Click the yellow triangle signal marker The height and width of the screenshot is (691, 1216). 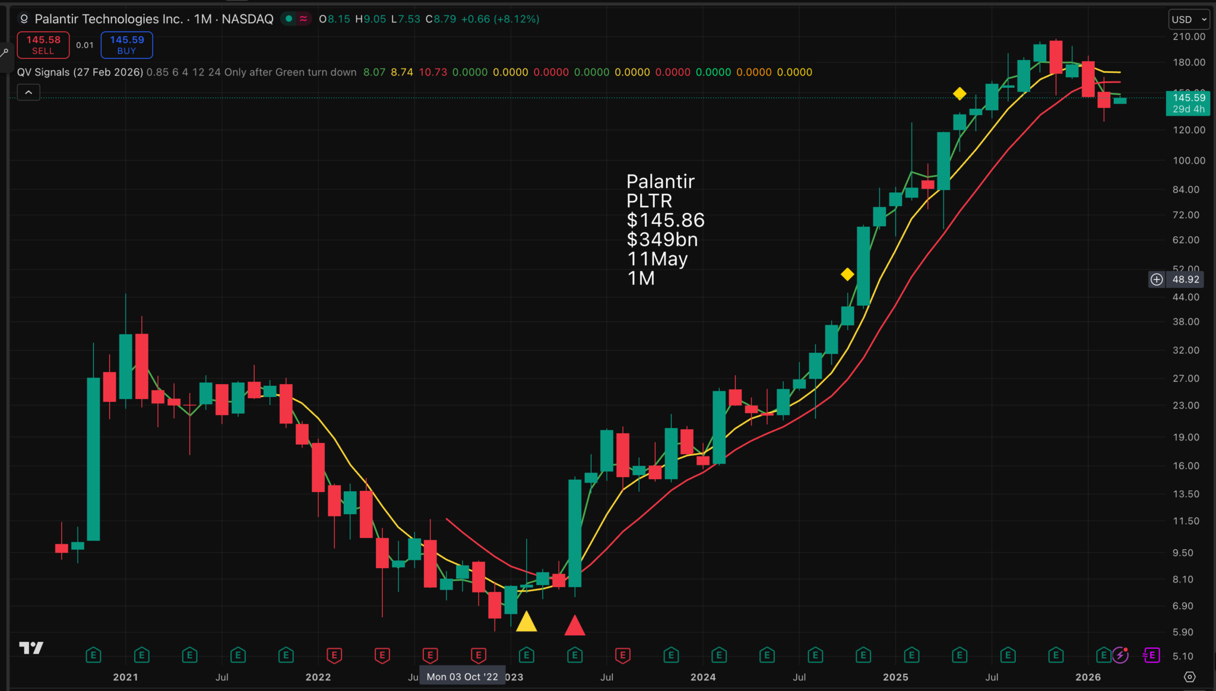[526, 623]
